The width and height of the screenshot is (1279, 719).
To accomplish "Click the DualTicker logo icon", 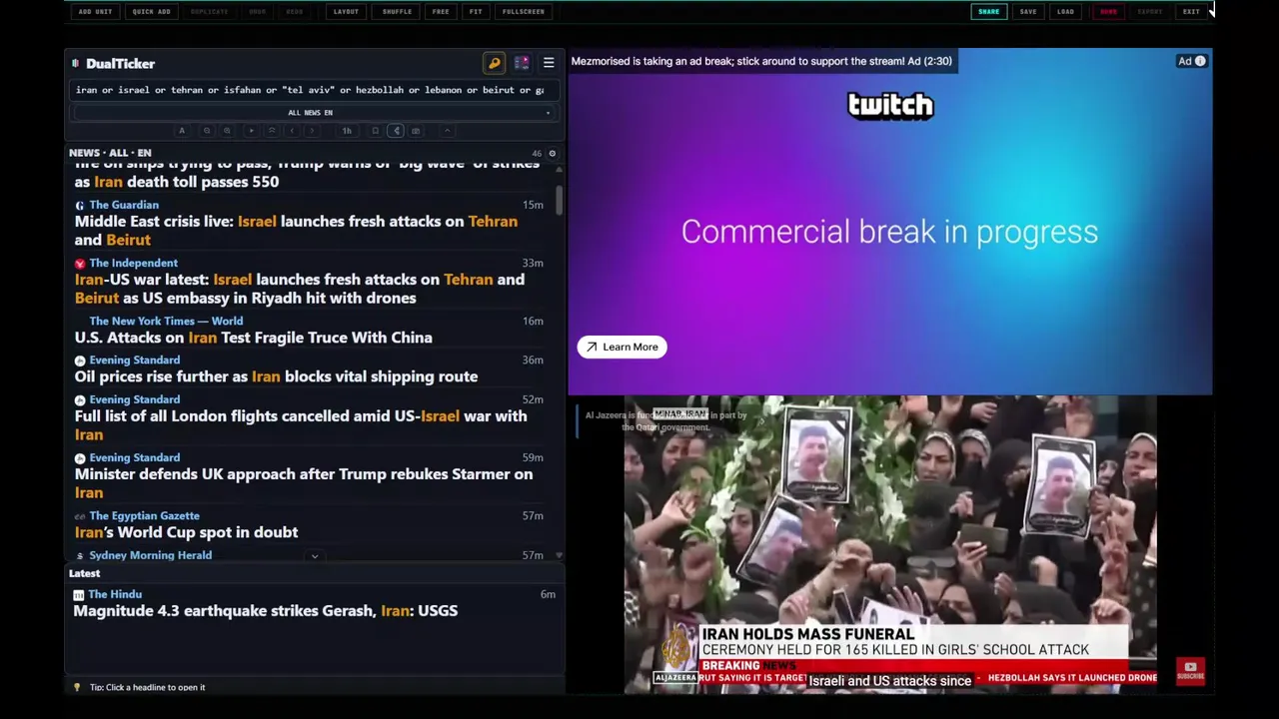I will (x=75, y=63).
